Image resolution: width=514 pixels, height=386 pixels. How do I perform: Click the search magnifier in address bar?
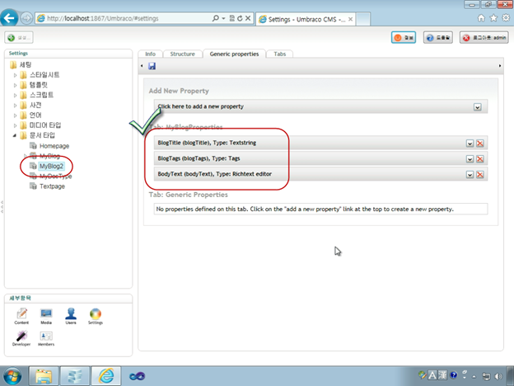215,18
